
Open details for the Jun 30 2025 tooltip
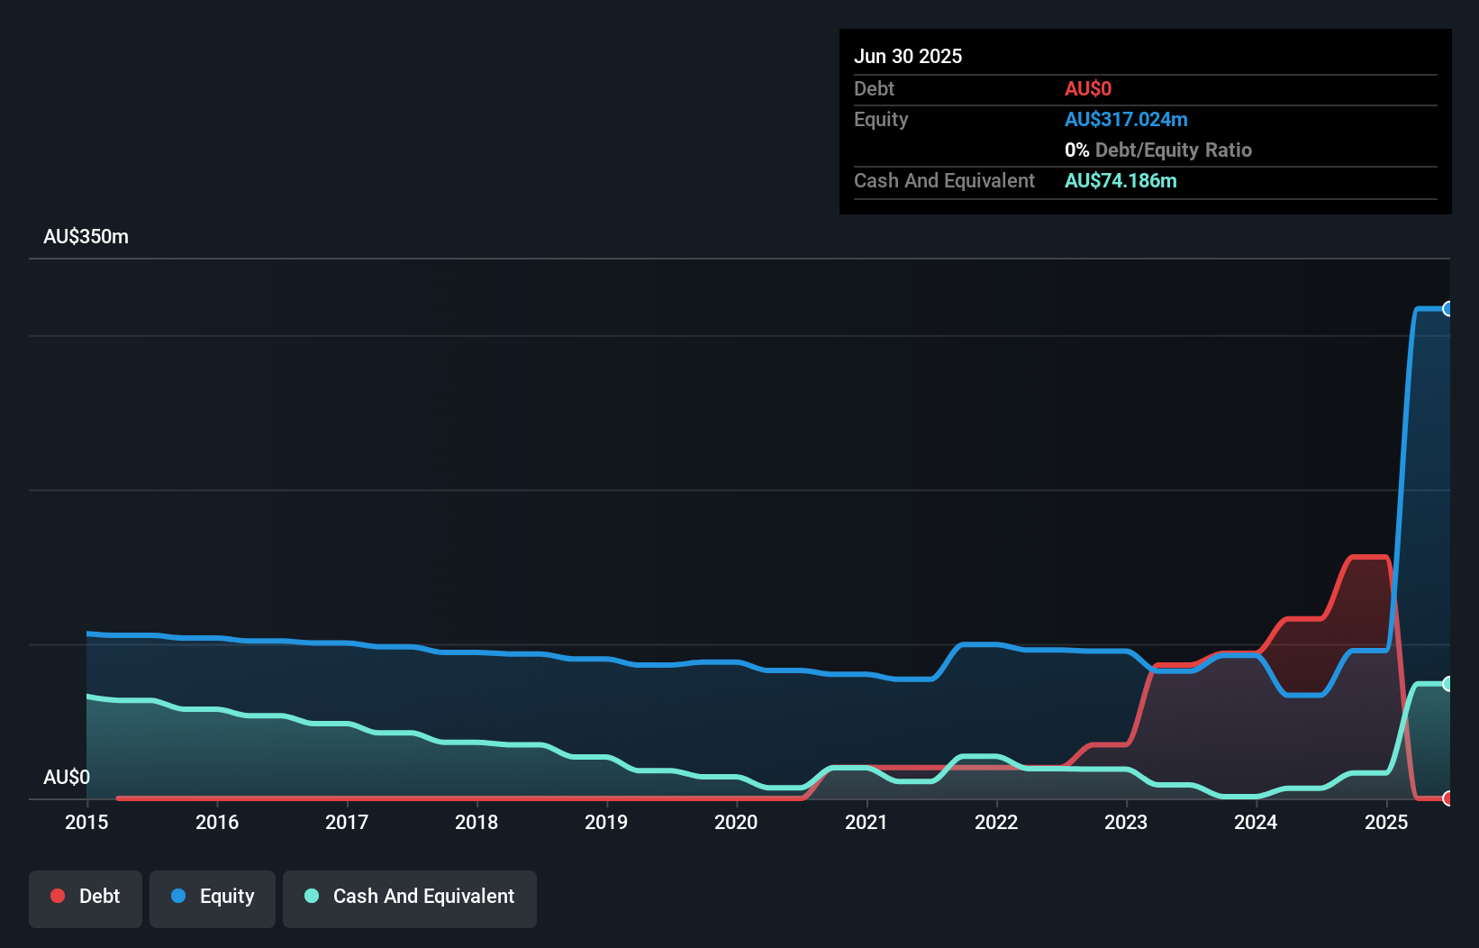coord(908,56)
